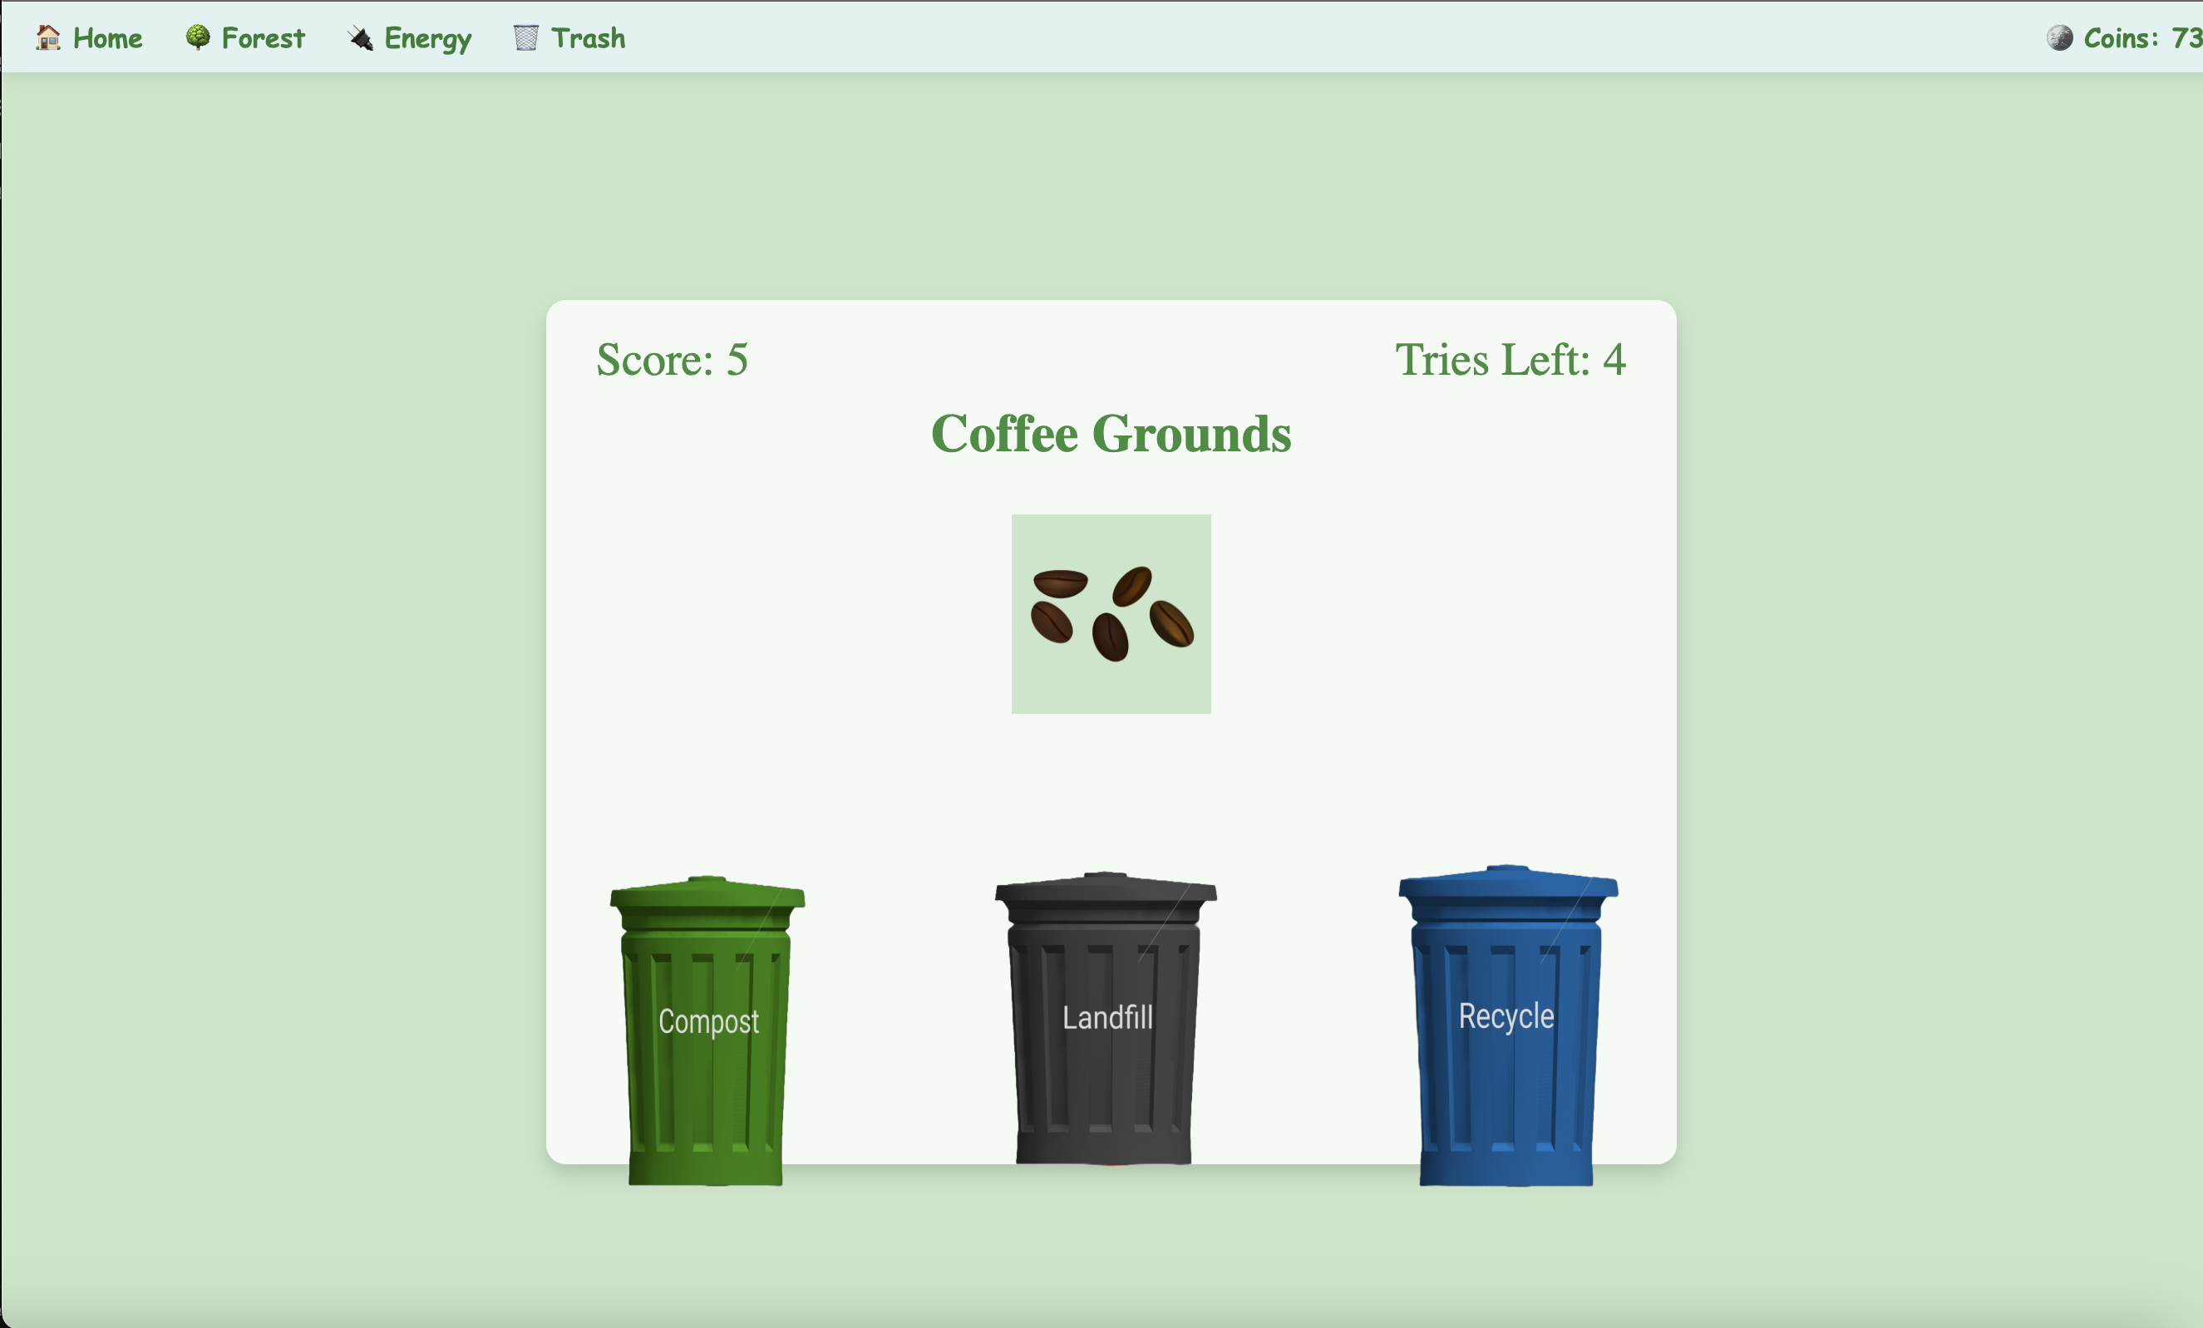Click the plug icon beside Energy
Screen dimensions: 2203x1328
(x=360, y=38)
